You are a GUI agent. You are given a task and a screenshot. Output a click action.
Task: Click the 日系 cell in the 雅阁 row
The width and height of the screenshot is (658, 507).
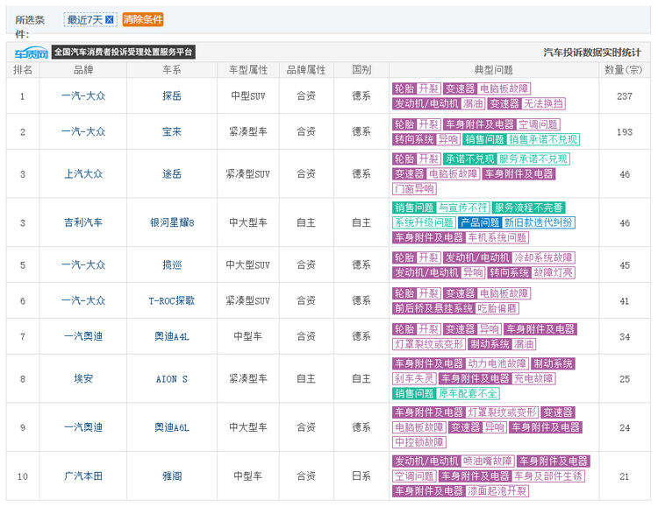click(361, 476)
